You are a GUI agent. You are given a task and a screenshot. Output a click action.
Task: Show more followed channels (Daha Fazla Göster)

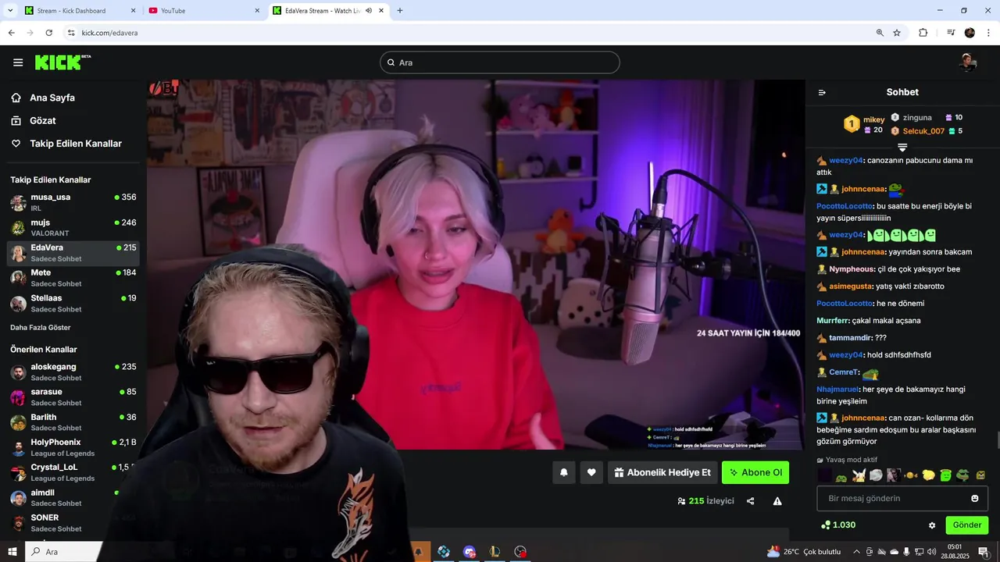[41, 328]
